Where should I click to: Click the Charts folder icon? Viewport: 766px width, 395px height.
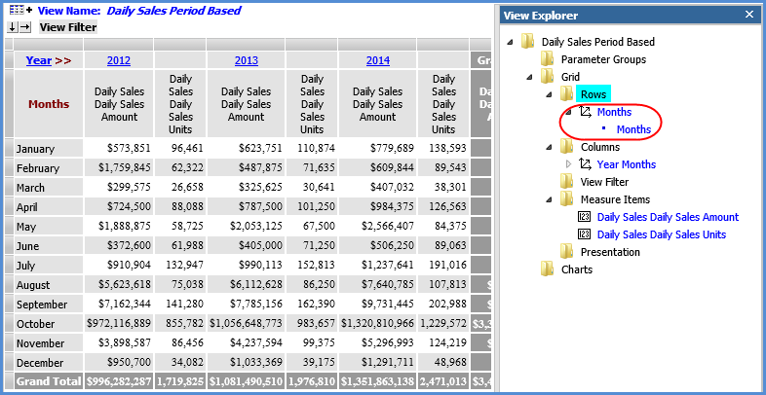[x=548, y=269]
